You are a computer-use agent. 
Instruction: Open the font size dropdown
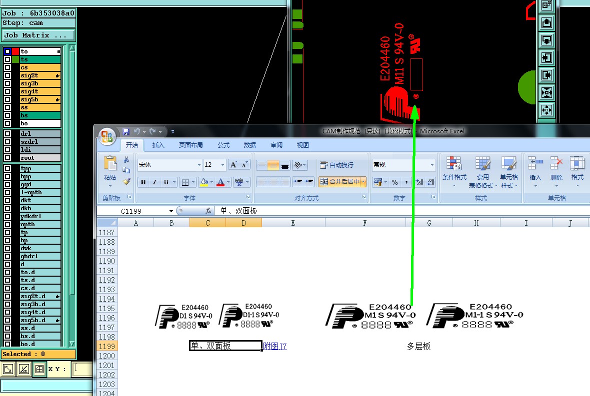click(223, 165)
